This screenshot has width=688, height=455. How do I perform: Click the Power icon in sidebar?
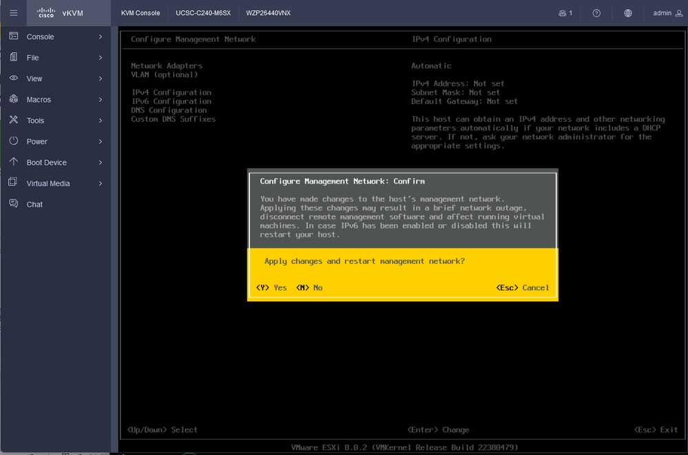[x=14, y=141]
